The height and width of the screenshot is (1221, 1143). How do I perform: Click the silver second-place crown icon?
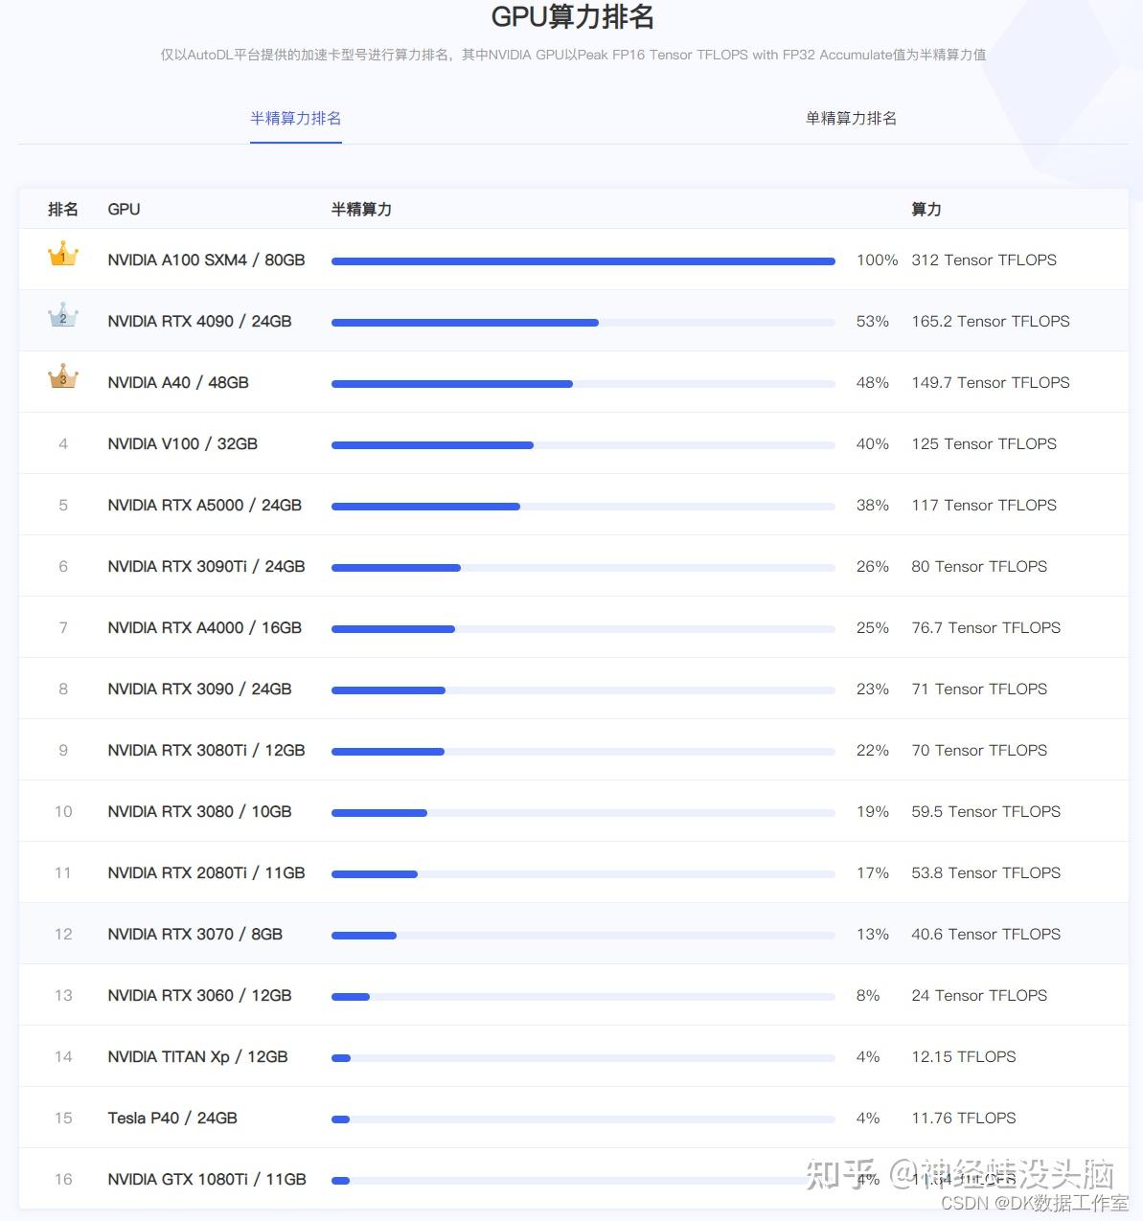coord(63,316)
